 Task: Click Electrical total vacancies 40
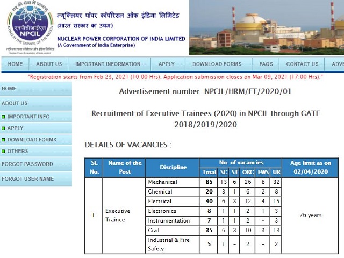coord(209,201)
